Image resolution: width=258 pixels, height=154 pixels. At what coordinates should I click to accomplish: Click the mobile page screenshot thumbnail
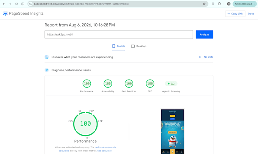tap(172, 131)
